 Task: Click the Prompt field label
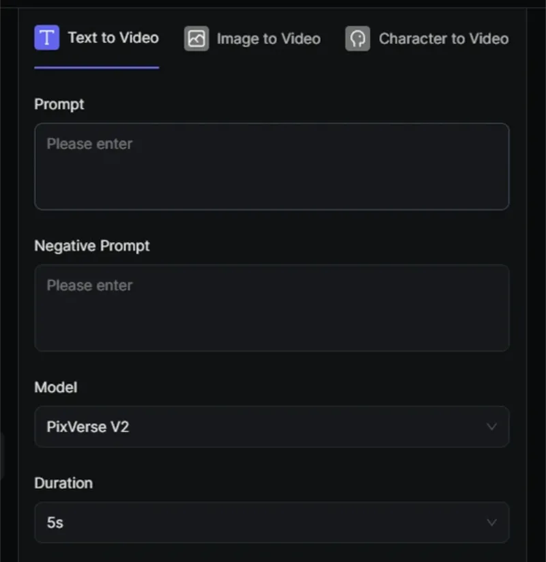click(59, 104)
